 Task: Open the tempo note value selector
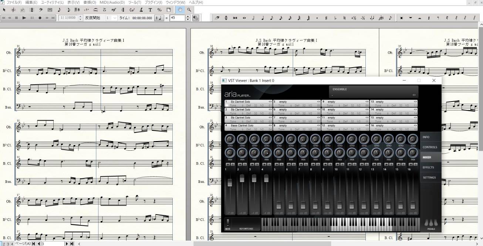159,18
